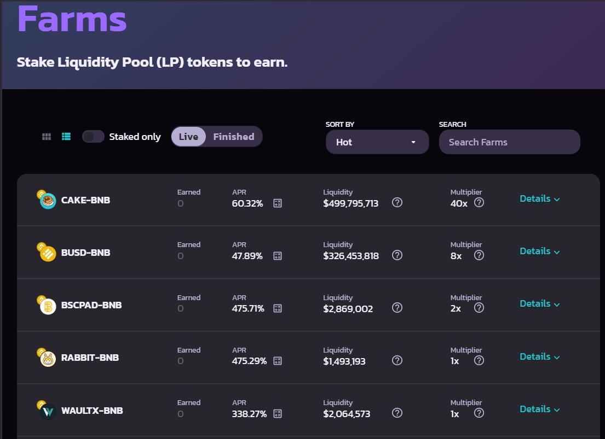The height and width of the screenshot is (439, 605).
Task: Select the Live farms tab
Action: coord(188,137)
